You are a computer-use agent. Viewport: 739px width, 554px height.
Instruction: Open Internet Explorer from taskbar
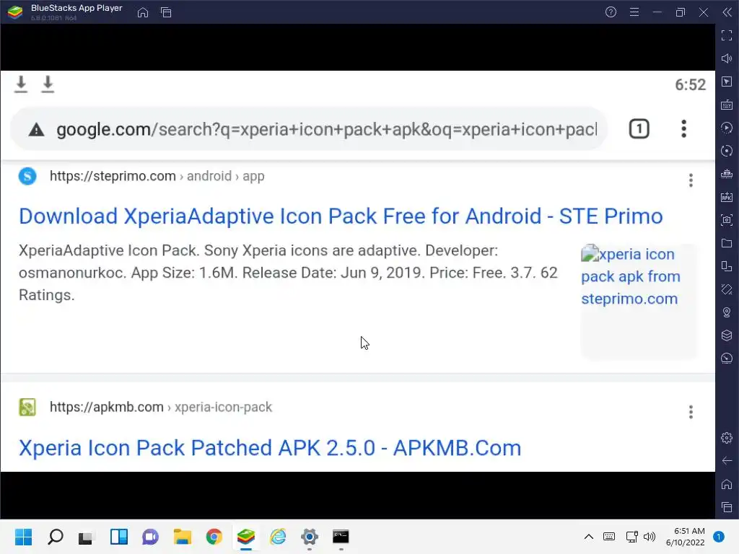[278, 537]
